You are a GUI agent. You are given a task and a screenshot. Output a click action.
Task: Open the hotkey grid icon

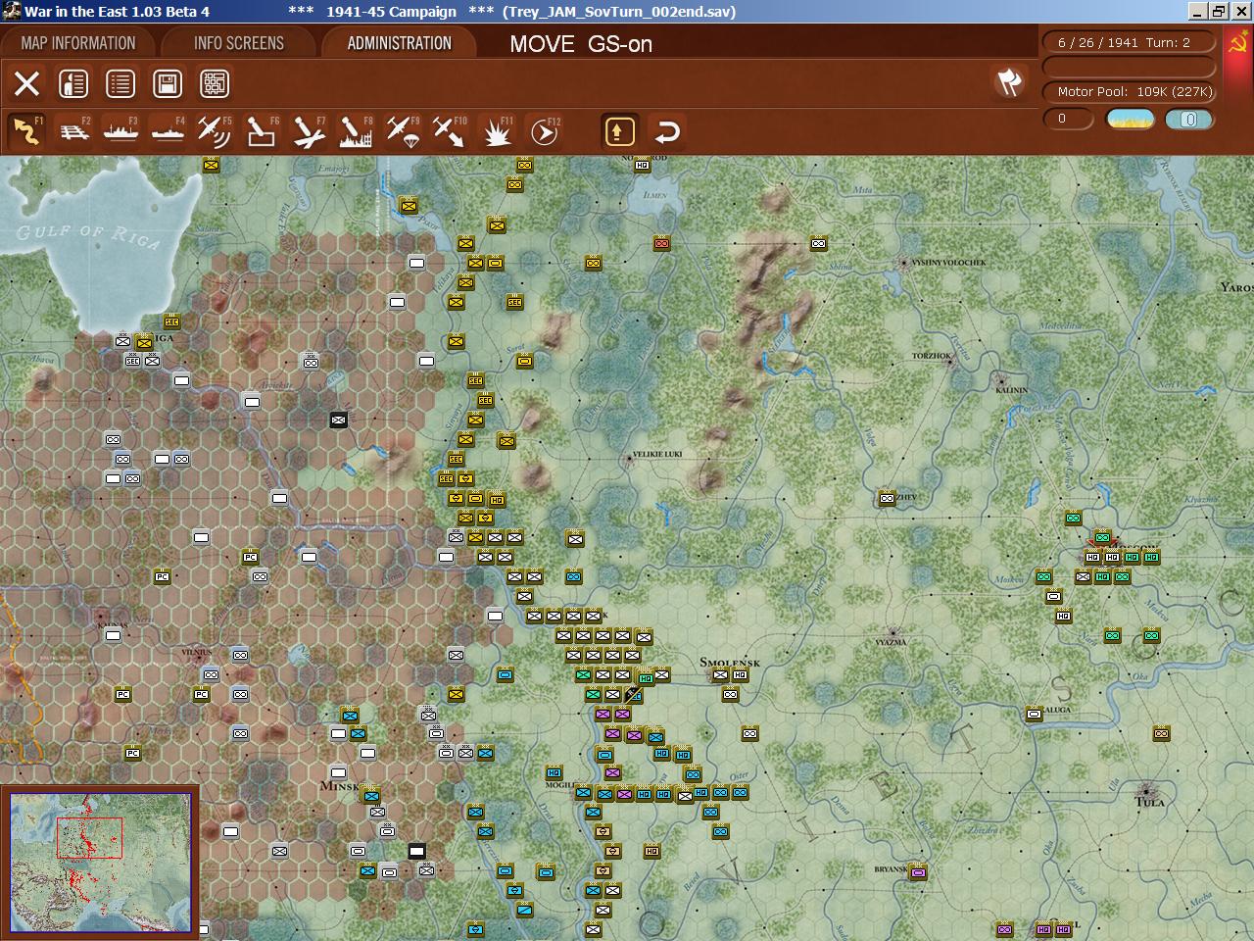215,83
